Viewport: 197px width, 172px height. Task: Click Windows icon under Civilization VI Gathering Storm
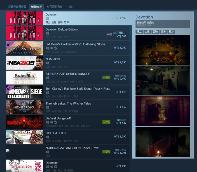(x=48, y=48)
